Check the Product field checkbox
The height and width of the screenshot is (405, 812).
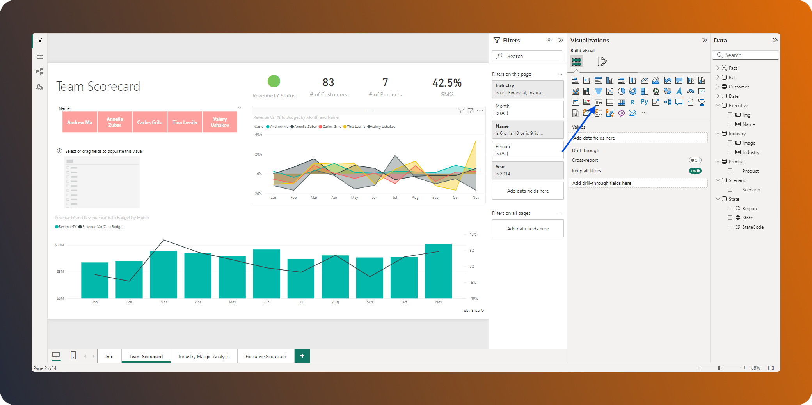point(730,171)
